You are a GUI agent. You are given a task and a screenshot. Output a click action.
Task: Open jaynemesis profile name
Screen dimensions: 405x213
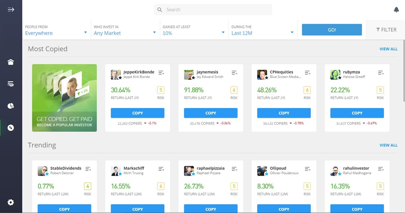click(x=207, y=72)
